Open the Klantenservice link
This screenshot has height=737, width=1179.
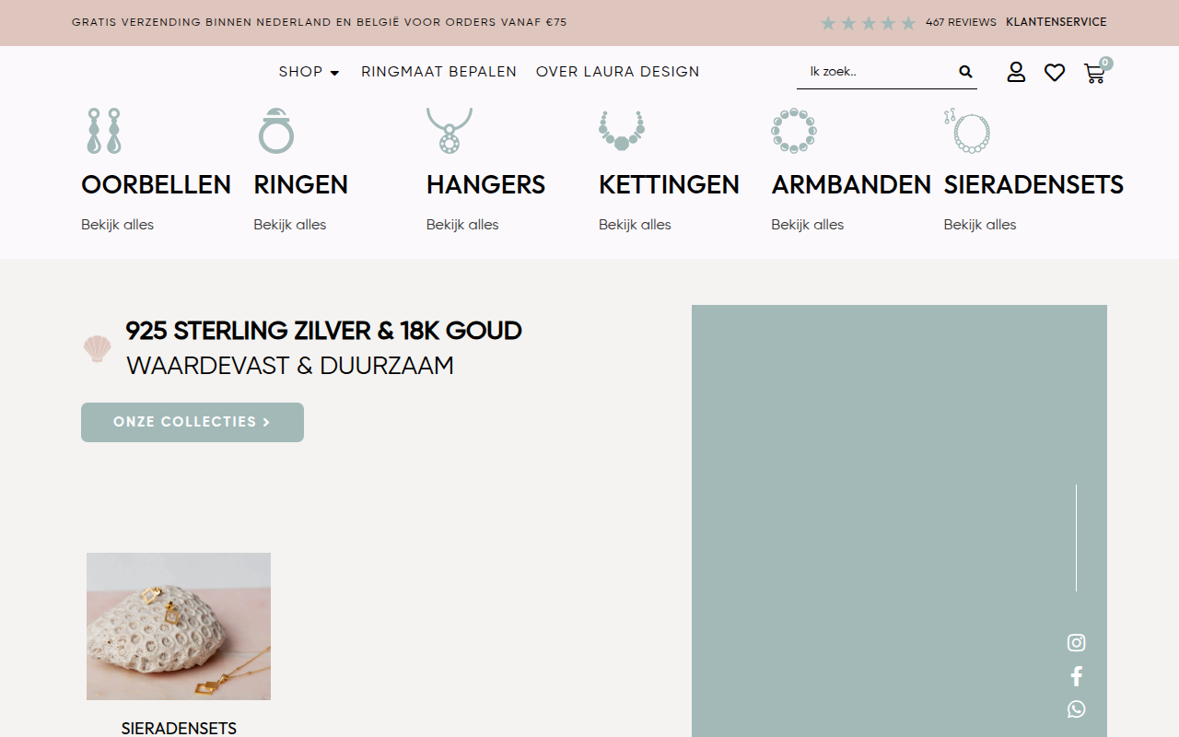(1056, 22)
